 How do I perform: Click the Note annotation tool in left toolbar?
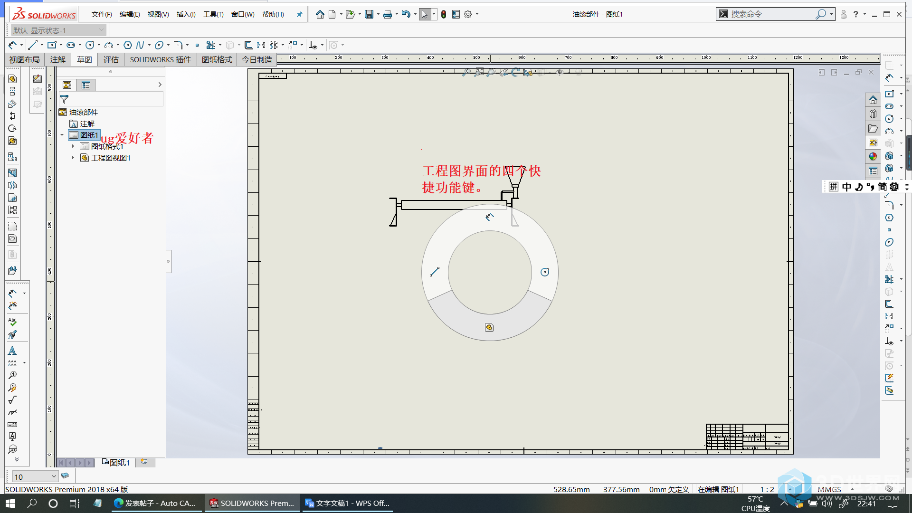click(x=12, y=351)
